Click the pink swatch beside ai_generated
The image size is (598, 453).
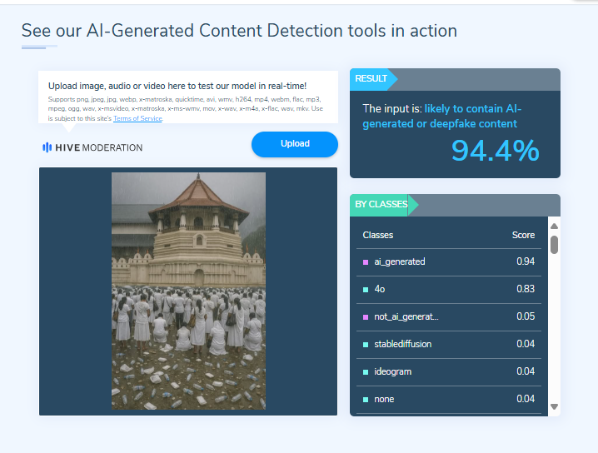[x=366, y=262]
